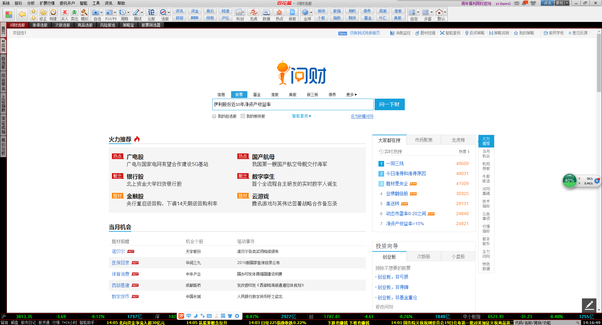The width and height of the screenshot is (602, 325).
Task: Open the 扩展行情 menu
Action: (x=47, y=3)
